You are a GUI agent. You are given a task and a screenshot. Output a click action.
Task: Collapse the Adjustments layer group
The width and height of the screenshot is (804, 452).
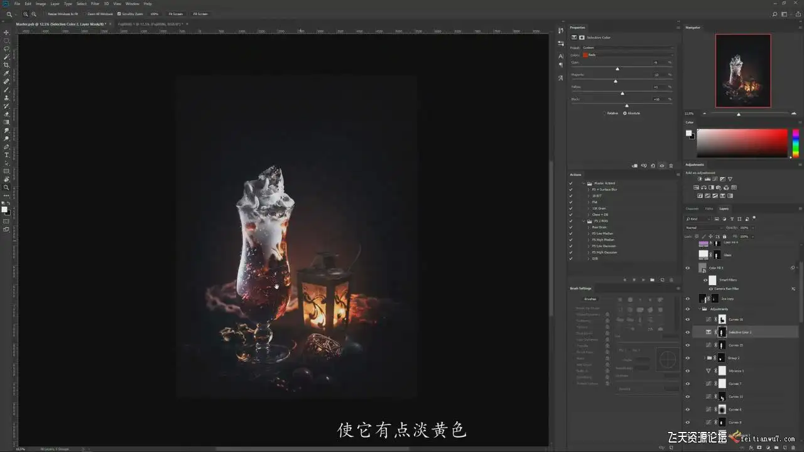click(700, 309)
